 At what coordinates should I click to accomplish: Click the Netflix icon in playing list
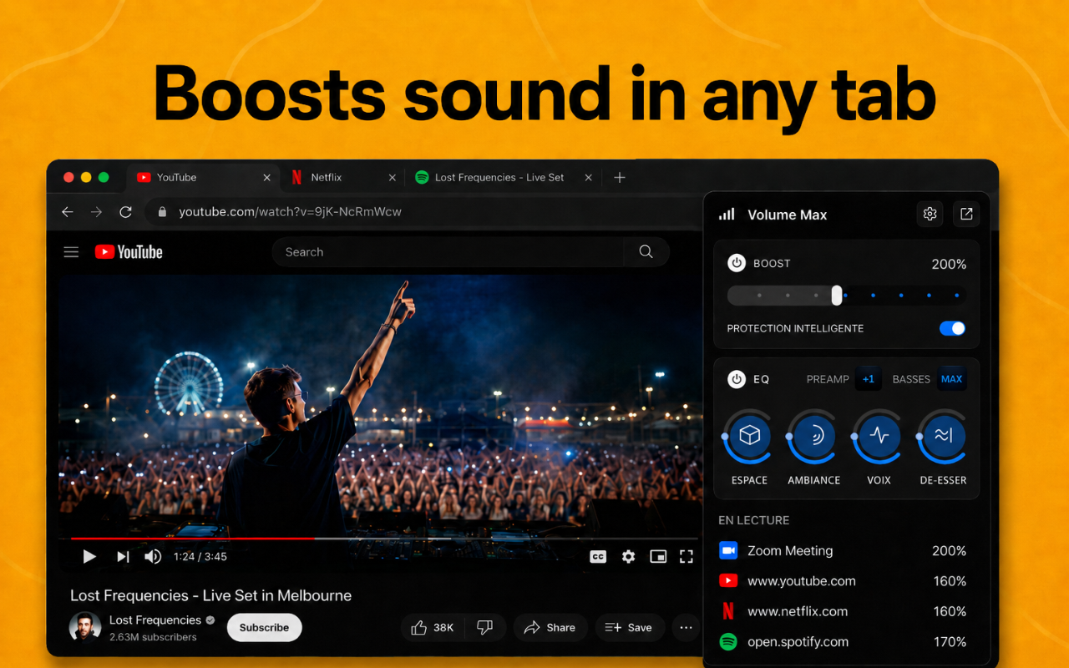pos(728,611)
